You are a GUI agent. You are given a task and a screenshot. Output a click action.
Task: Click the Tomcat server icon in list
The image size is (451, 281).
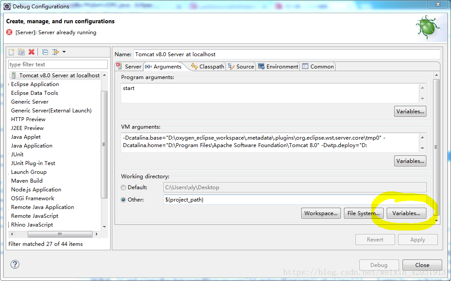[x=14, y=76]
